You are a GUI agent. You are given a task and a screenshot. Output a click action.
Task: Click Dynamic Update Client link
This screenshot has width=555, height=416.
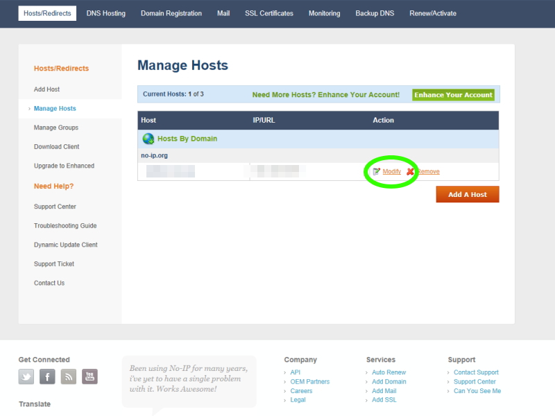pos(65,245)
